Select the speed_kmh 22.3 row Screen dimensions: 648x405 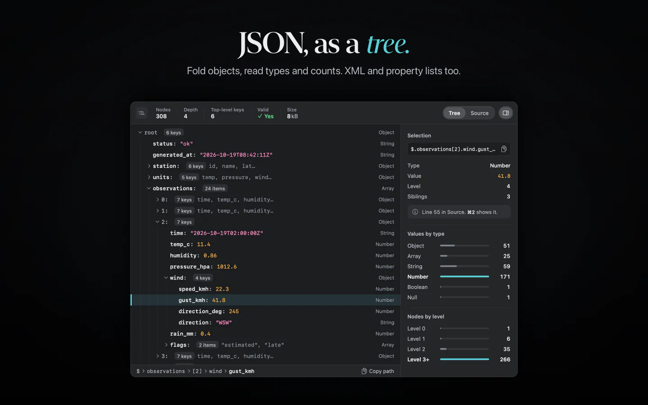[x=265, y=289]
